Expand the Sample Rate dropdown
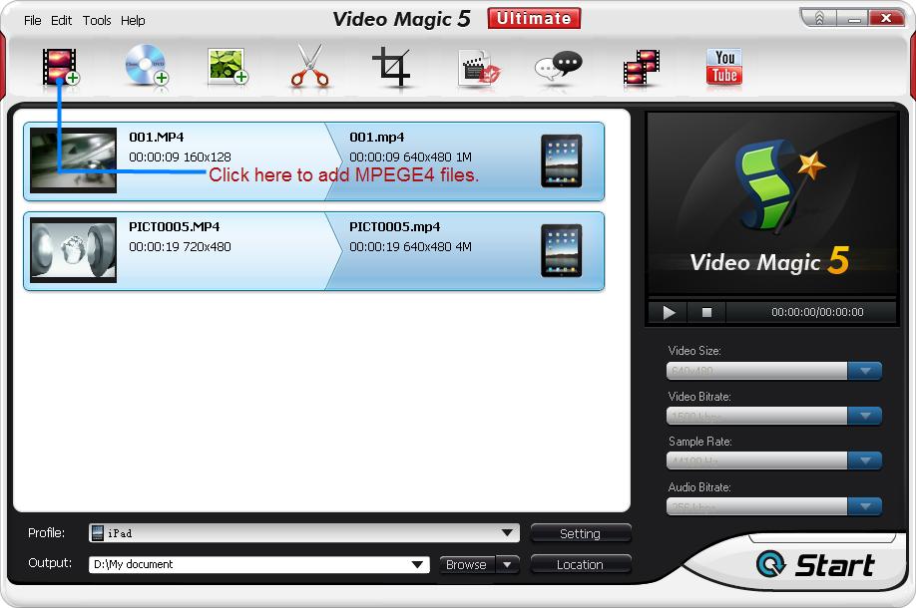The image size is (916, 608). tap(864, 460)
